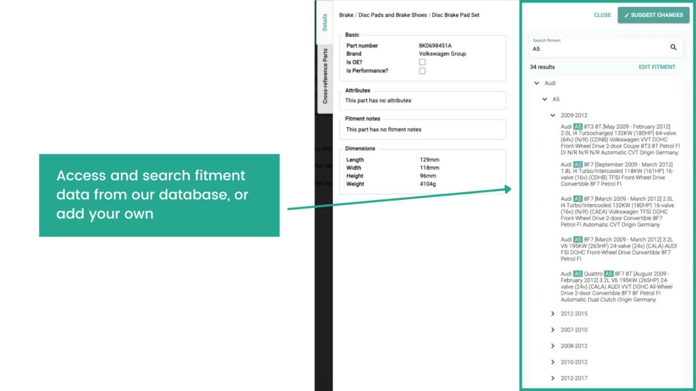This screenshot has height=391, width=696.
Task: Expand the 2007-2010 year range
Action: [553, 330]
